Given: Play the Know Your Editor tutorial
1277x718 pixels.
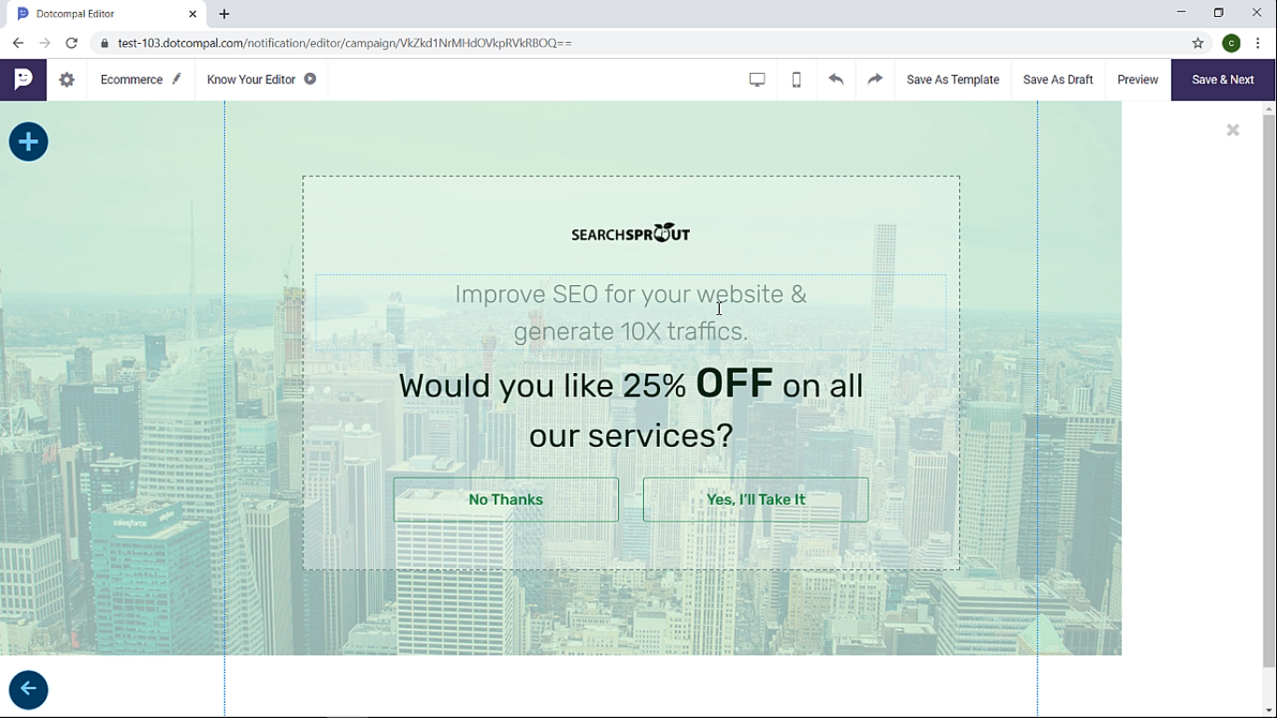Looking at the screenshot, I should pyautogui.click(x=310, y=79).
